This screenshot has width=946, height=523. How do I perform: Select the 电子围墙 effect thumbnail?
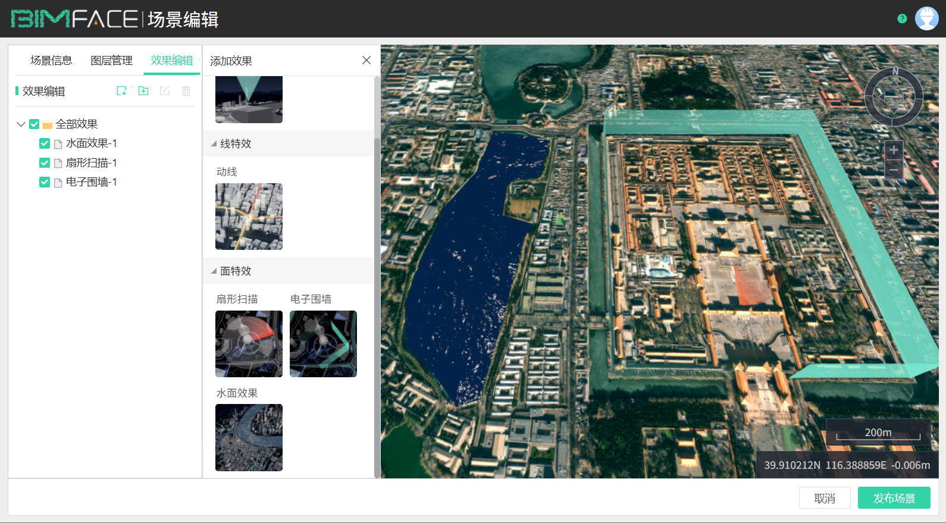(323, 344)
